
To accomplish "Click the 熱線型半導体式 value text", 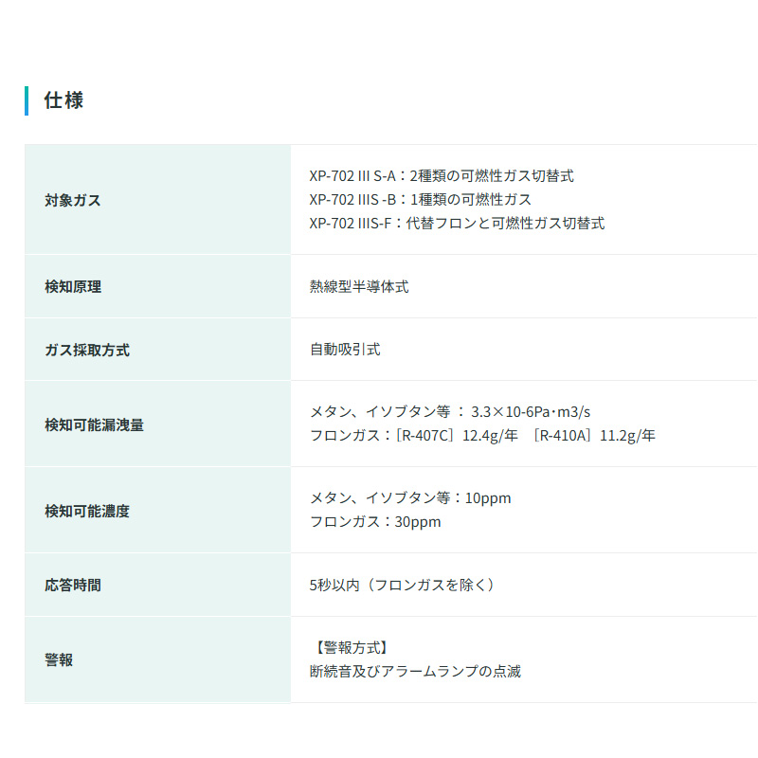I will [359, 286].
